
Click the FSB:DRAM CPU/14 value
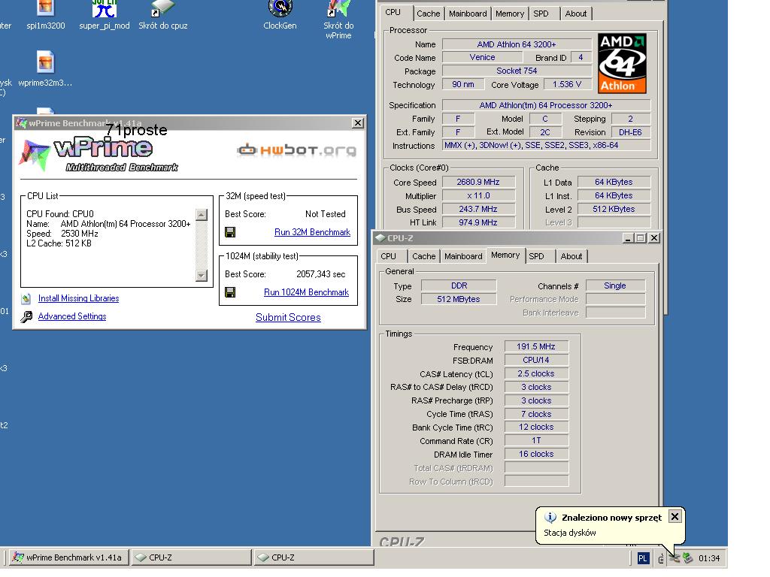pos(536,360)
